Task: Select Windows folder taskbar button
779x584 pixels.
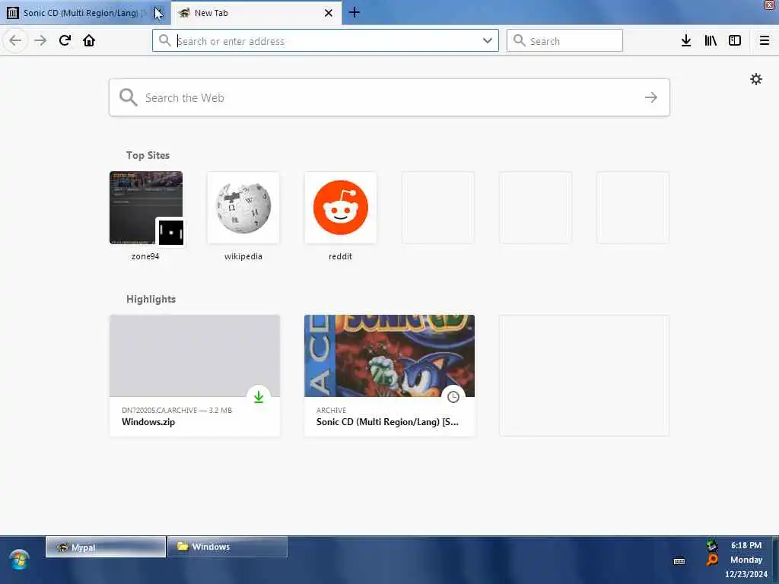Action: [227, 547]
